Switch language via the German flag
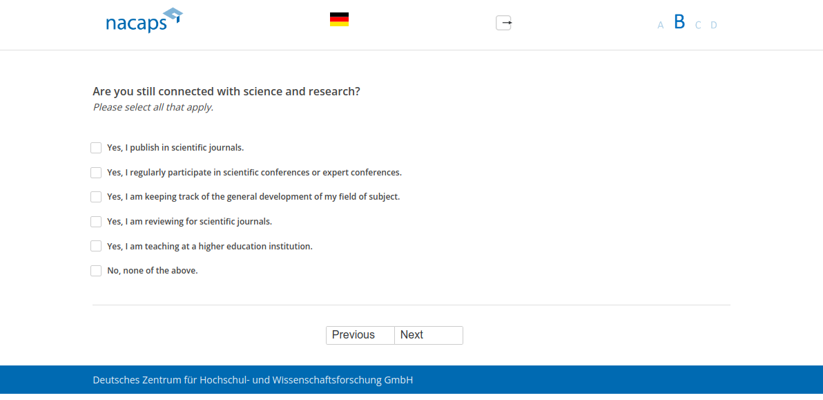Viewport: 823px width, 400px height. point(339,19)
